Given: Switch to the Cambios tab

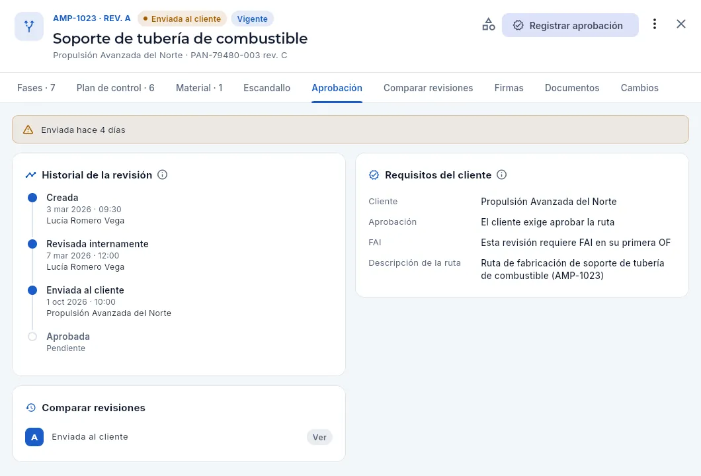Looking at the screenshot, I should [x=639, y=88].
